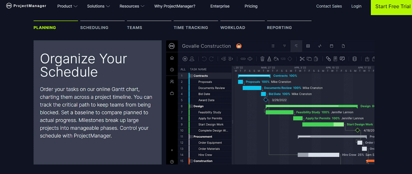Click the cut scissors icon
This screenshot has width=412, height=174.
point(302,59)
